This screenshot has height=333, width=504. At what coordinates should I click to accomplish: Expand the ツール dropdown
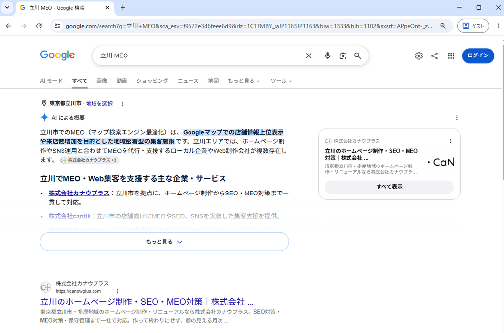pos(281,81)
